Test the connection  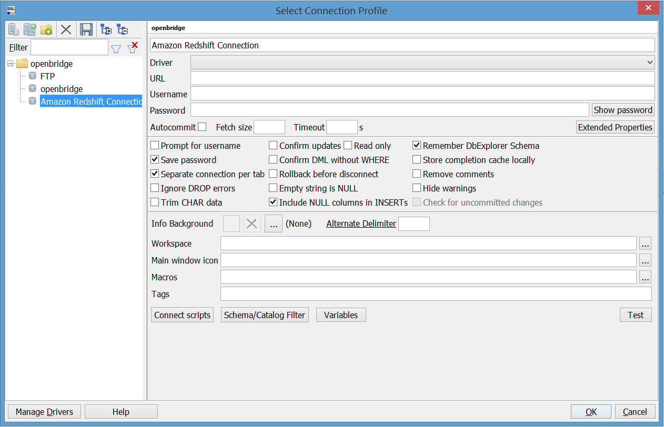[x=636, y=315]
